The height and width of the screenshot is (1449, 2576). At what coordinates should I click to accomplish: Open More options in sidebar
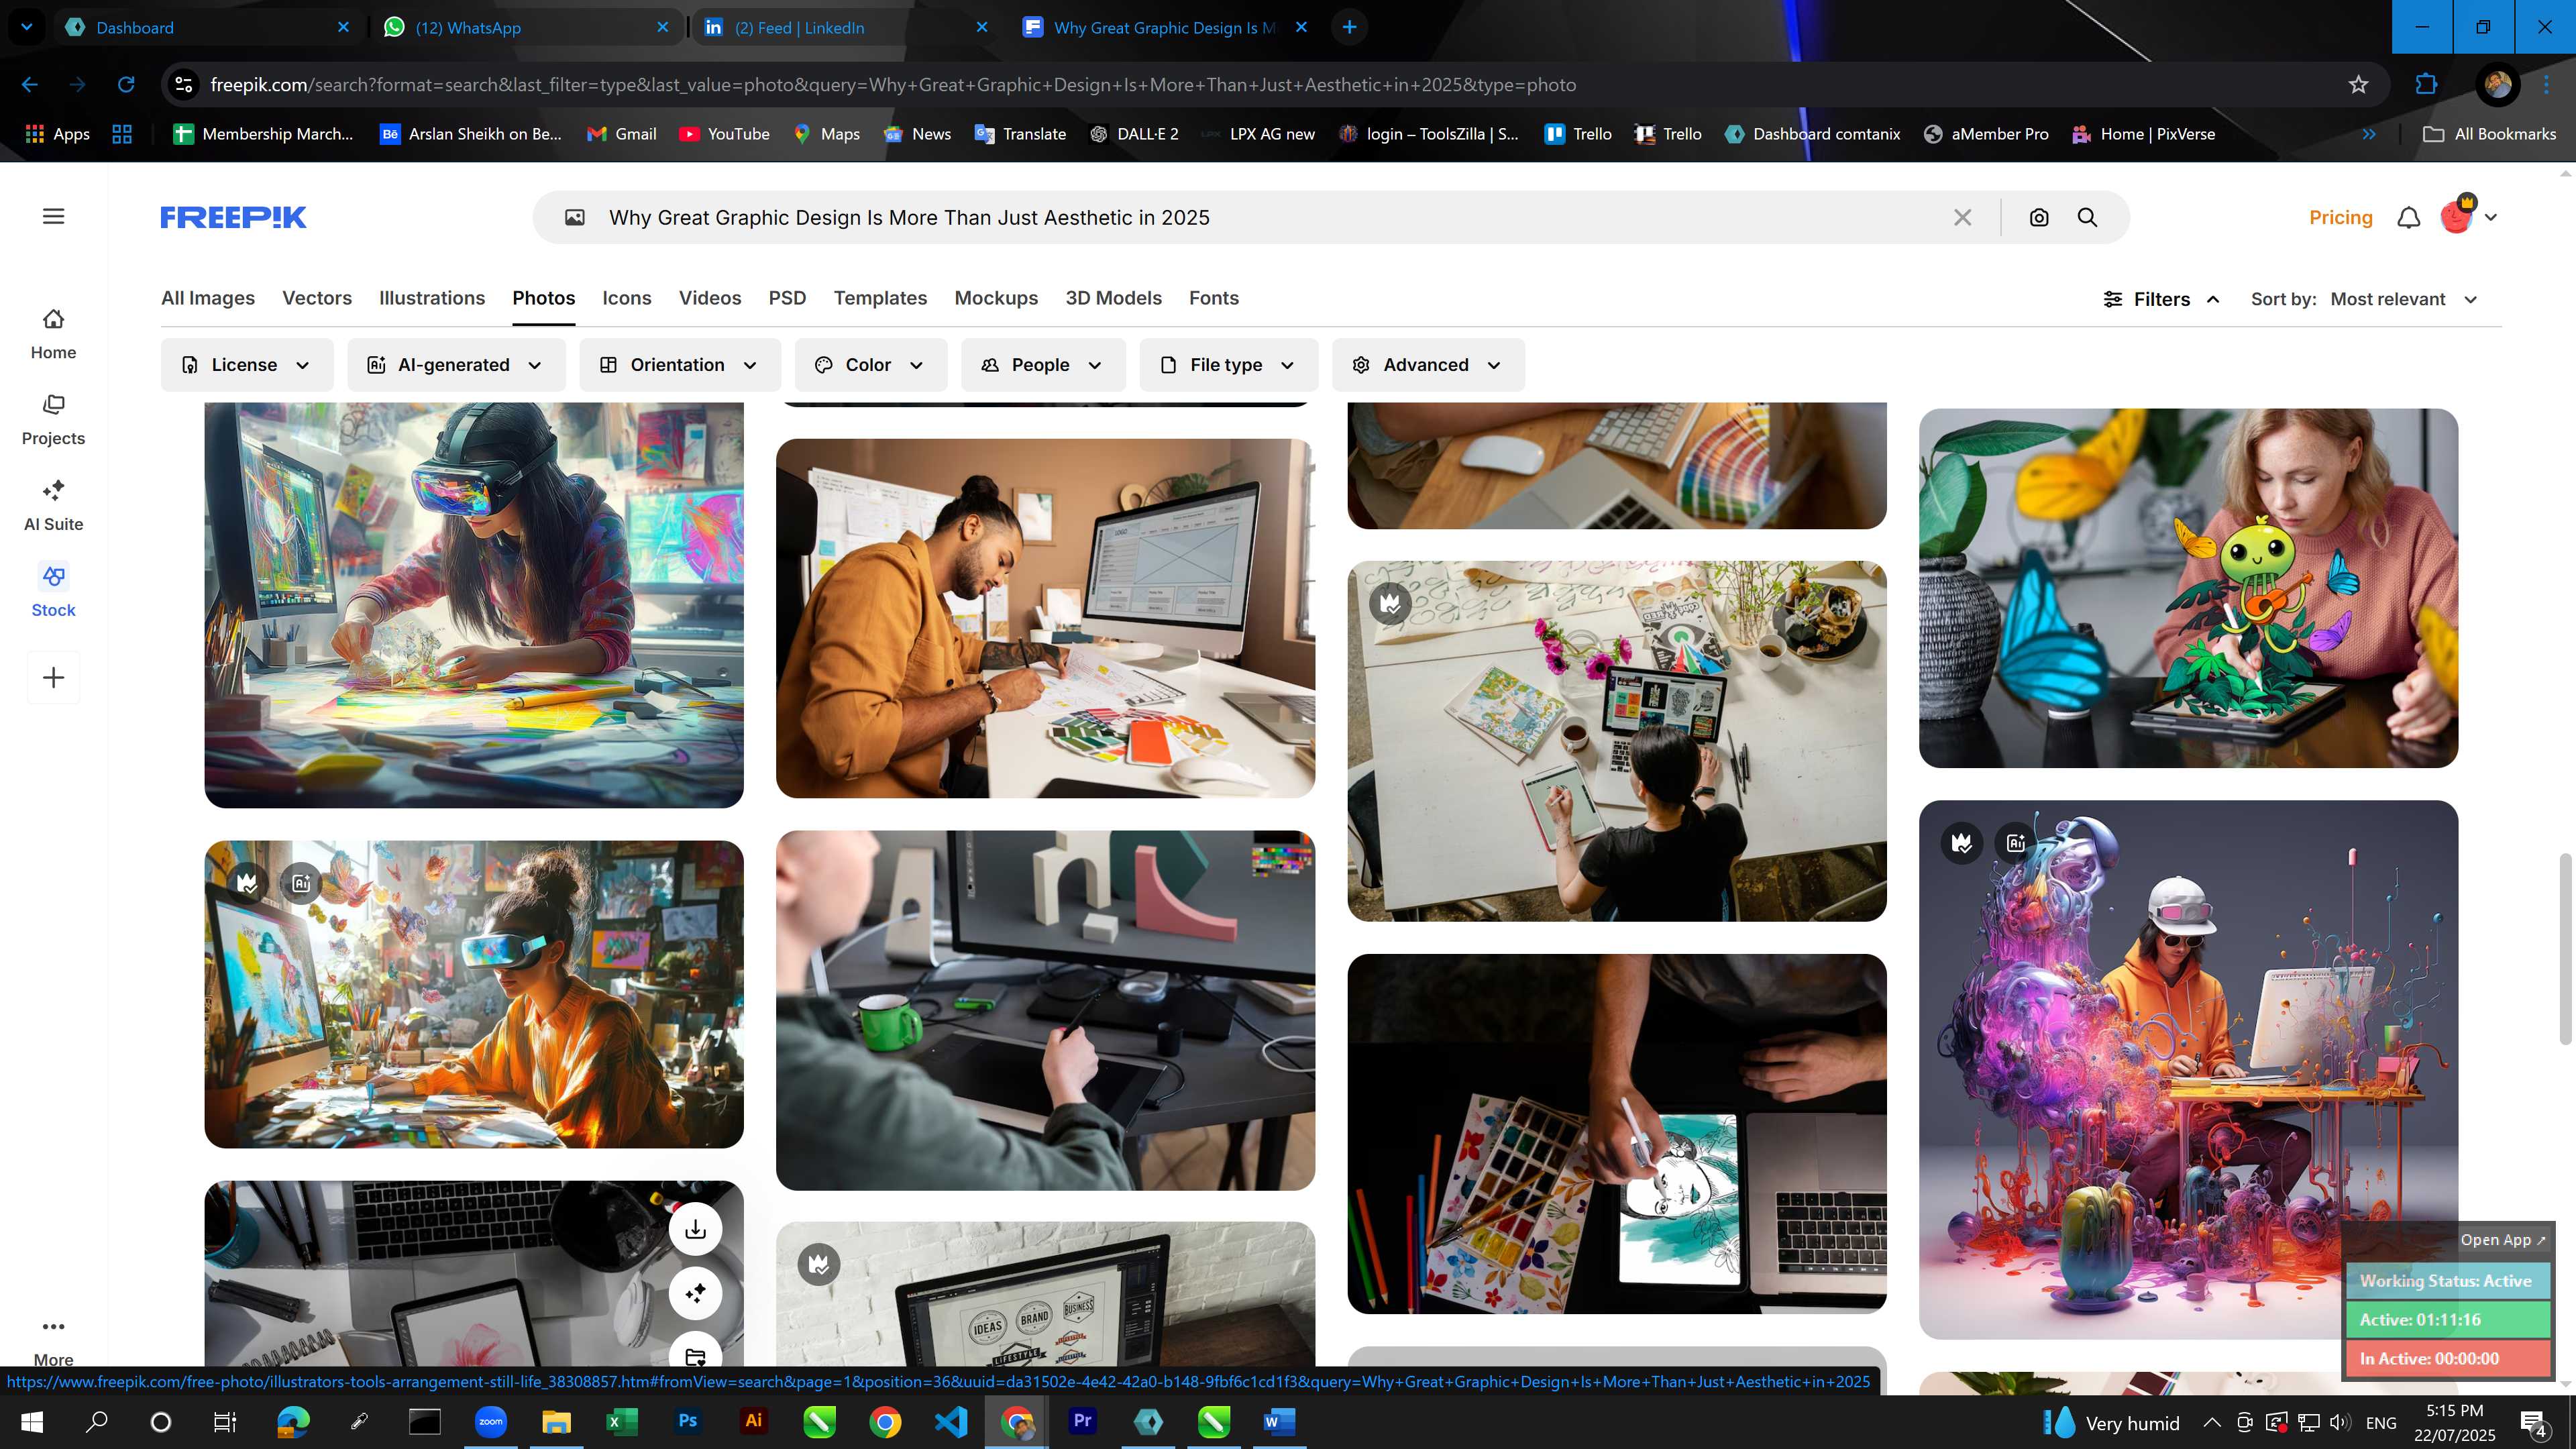tap(53, 1342)
